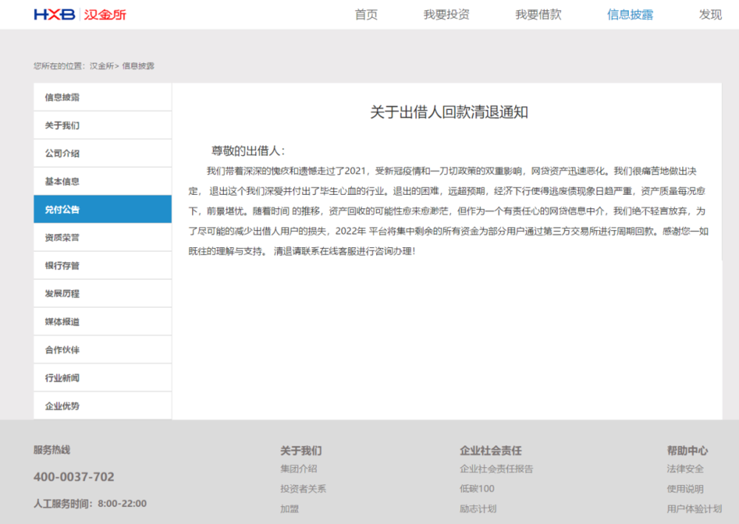The height and width of the screenshot is (524, 739).
Task: Open the 发现 section
Action: 710,14
